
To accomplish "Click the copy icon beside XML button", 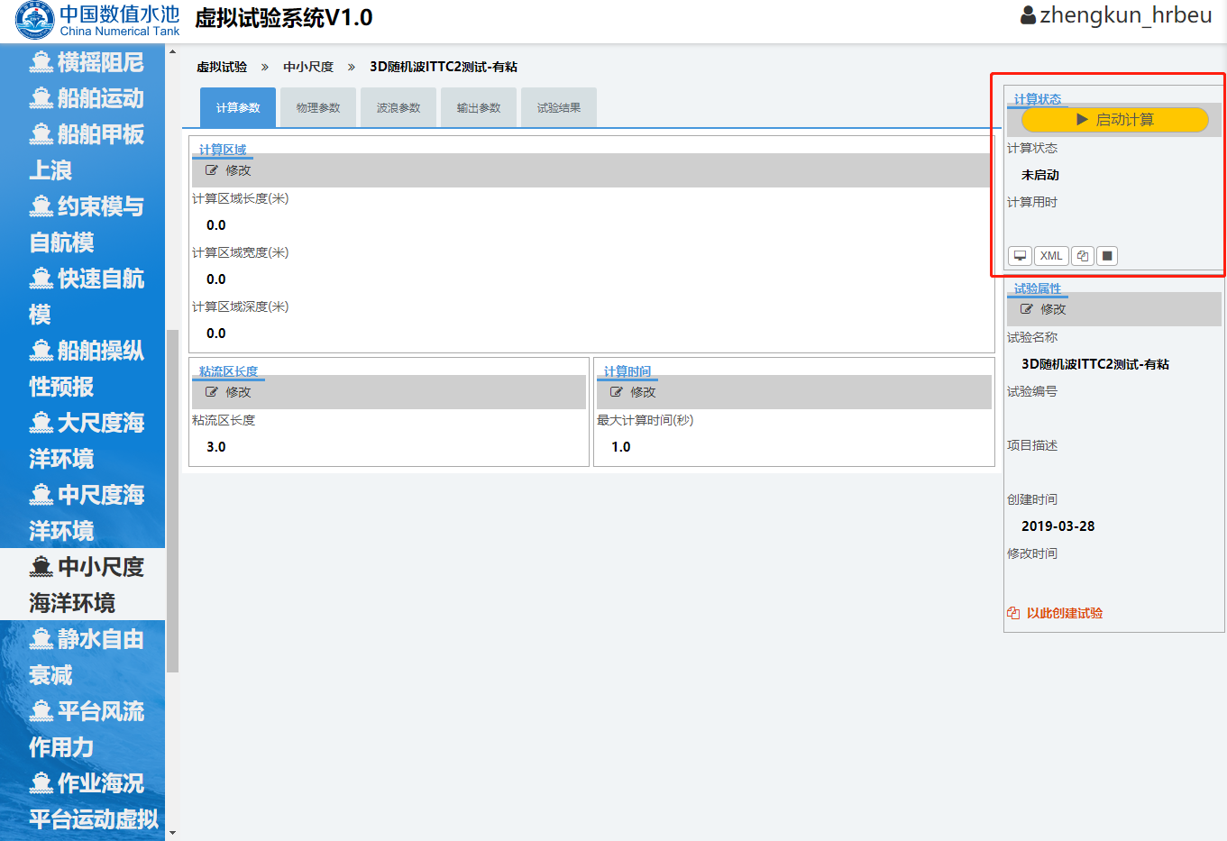I will (x=1083, y=256).
